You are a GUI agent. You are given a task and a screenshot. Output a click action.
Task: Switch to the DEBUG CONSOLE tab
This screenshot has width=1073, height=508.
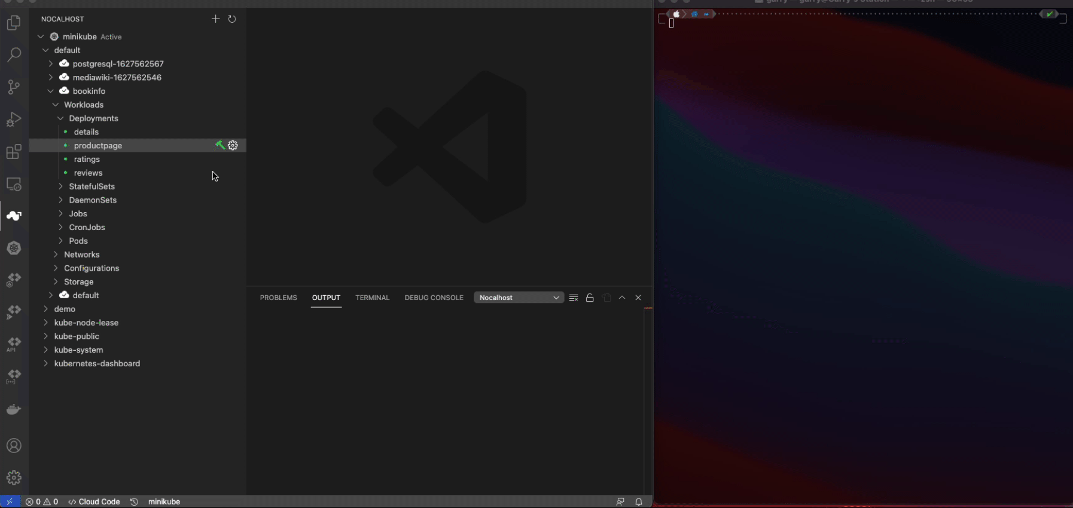pos(434,298)
